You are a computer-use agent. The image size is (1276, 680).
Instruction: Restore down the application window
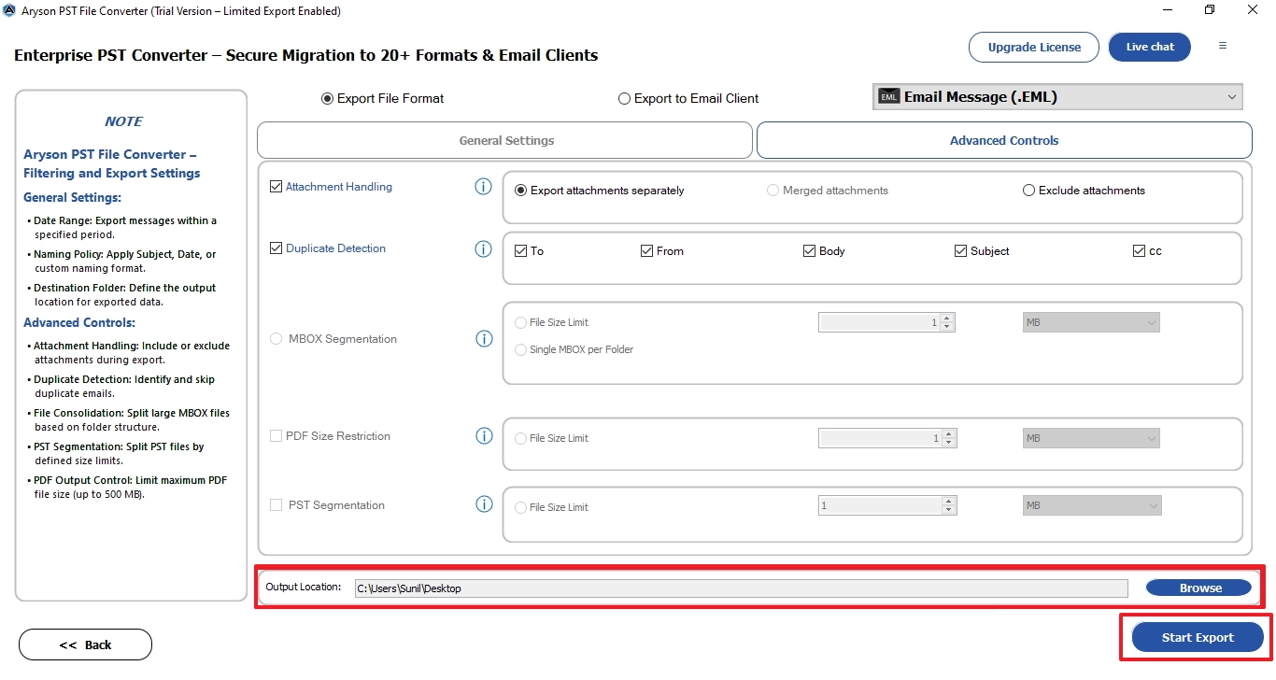1210,10
